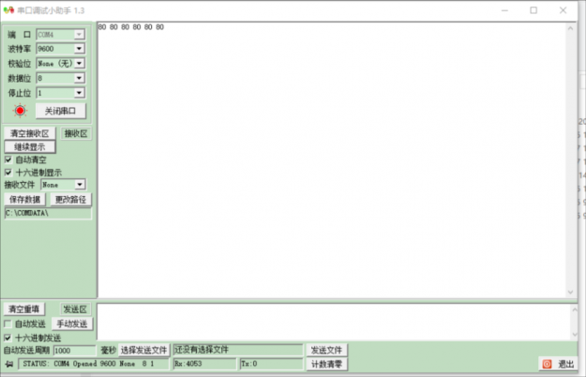Click the app icon in title bar
The height and width of the screenshot is (377, 586).
click(8, 10)
